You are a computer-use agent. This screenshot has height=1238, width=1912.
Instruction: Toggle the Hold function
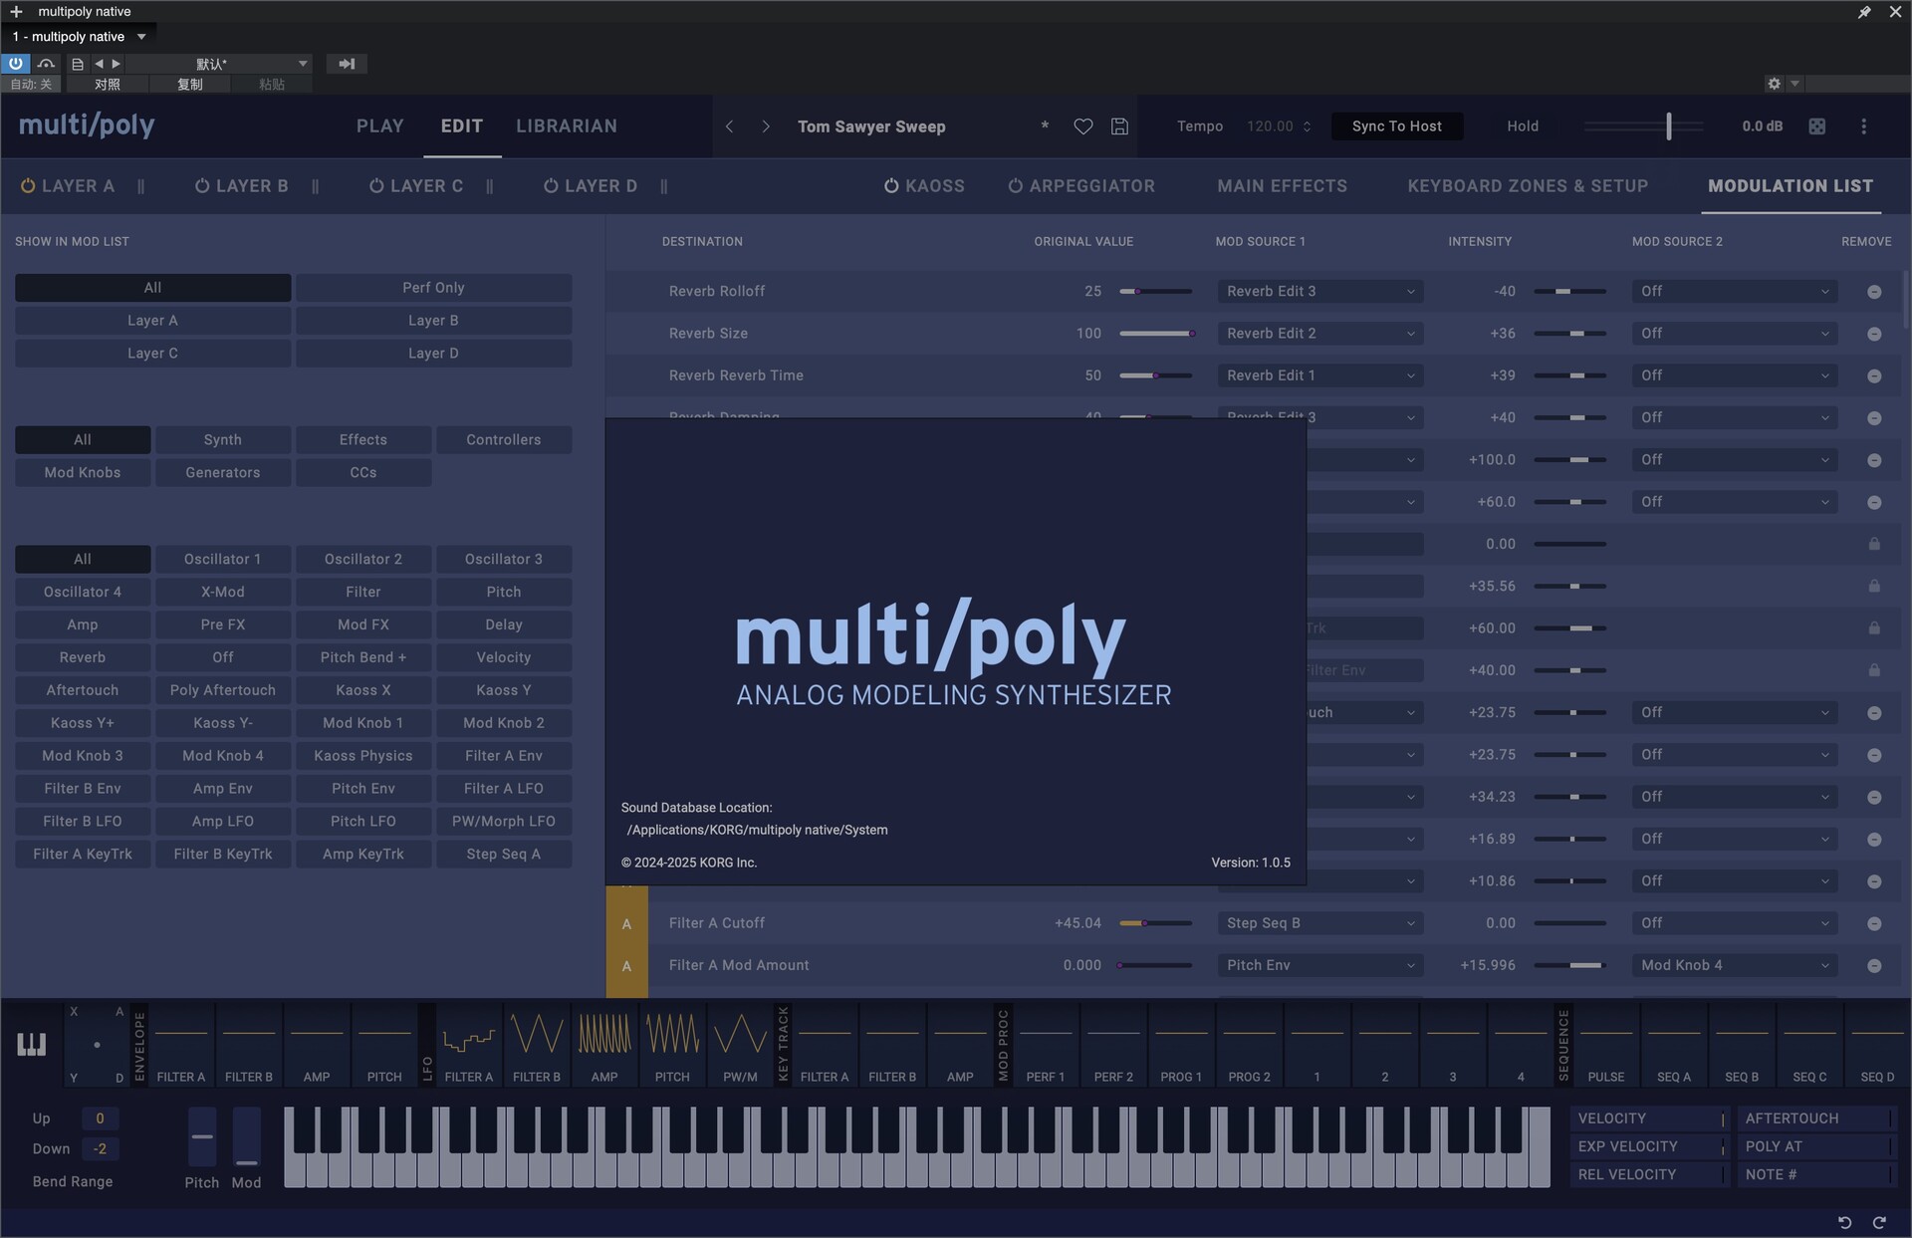[x=1522, y=126]
